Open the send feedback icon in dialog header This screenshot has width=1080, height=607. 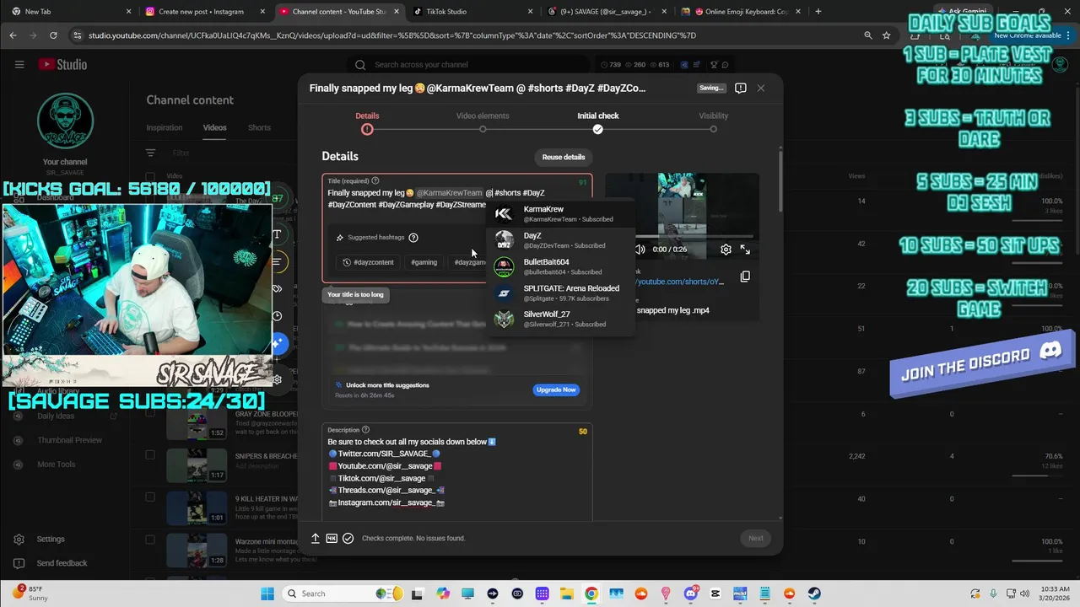pos(740,88)
